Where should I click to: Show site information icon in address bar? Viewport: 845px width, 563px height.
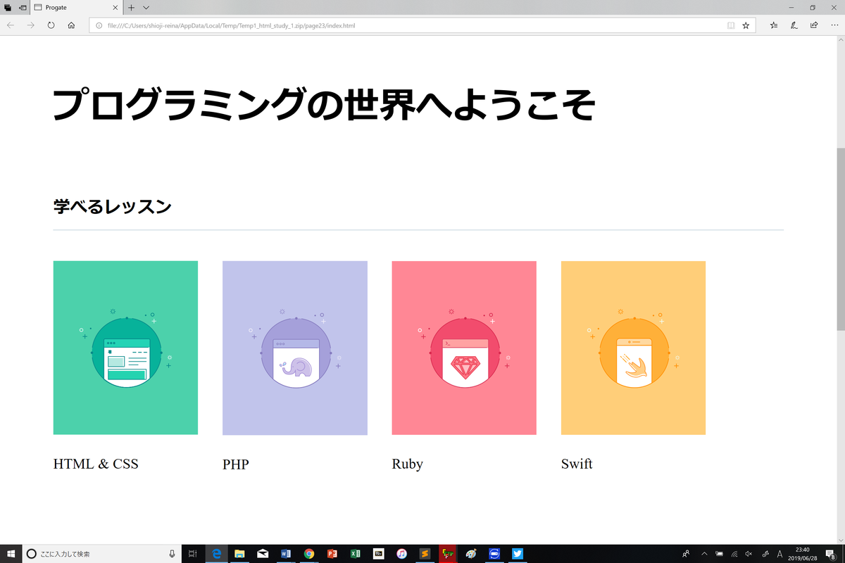coord(99,25)
